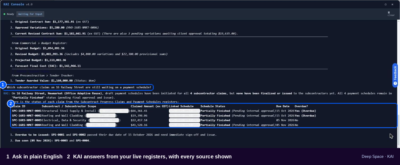Click the Projected Budget $1,113,002.36 line

pyautogui.click(x=38, y=60)
